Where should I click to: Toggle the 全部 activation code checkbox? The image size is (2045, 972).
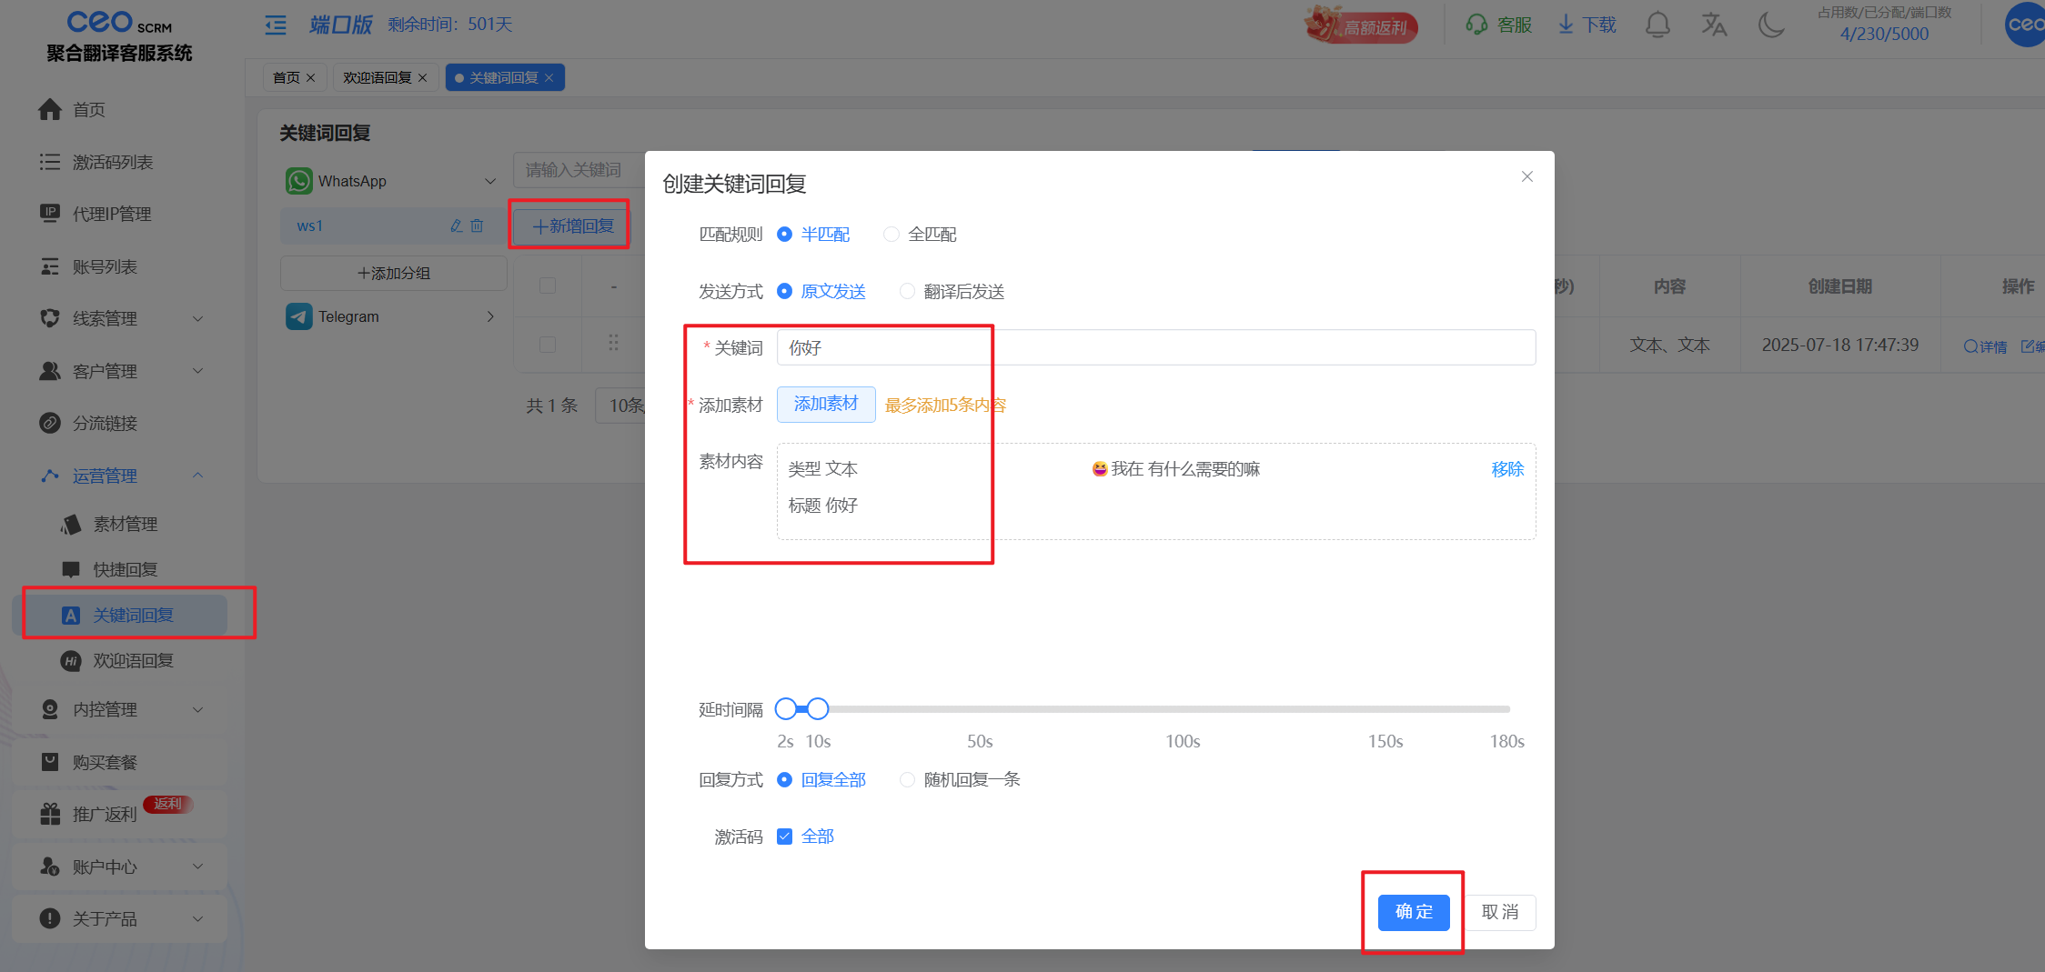(x=784, y=837)
